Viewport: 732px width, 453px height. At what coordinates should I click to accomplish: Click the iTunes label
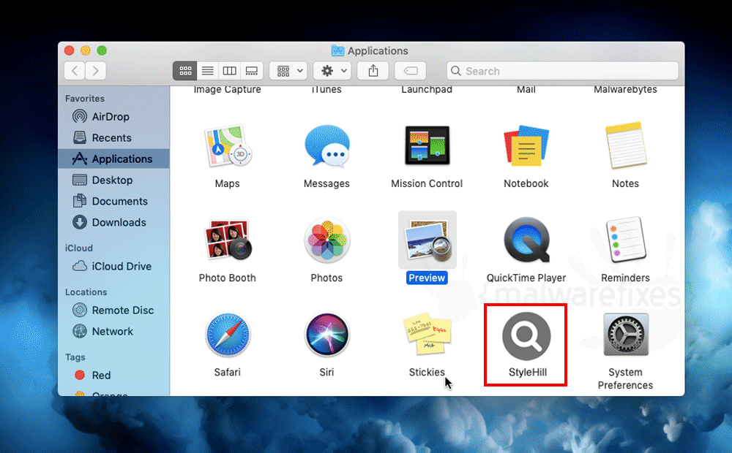[x=326, y=89]
